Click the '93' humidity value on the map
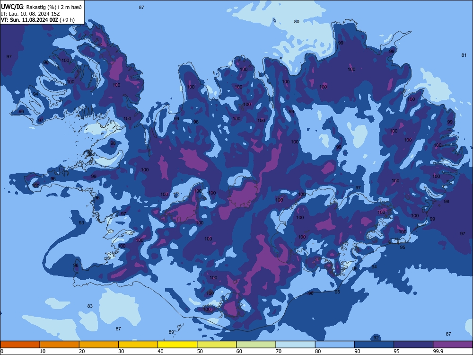 [x=81, y=223]
